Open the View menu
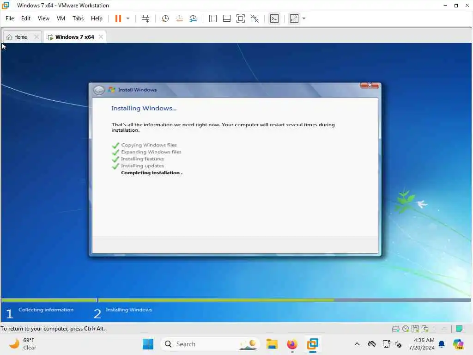The image size is (473, 355). 43,18
